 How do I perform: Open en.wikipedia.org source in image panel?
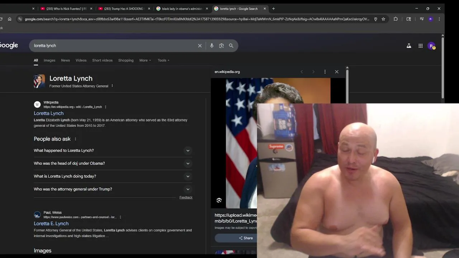click(x=227, y=72)
